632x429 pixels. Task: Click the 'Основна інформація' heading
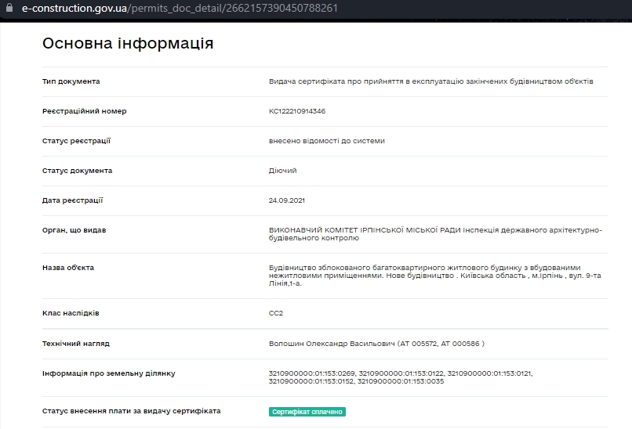click(x=128, y=43)
